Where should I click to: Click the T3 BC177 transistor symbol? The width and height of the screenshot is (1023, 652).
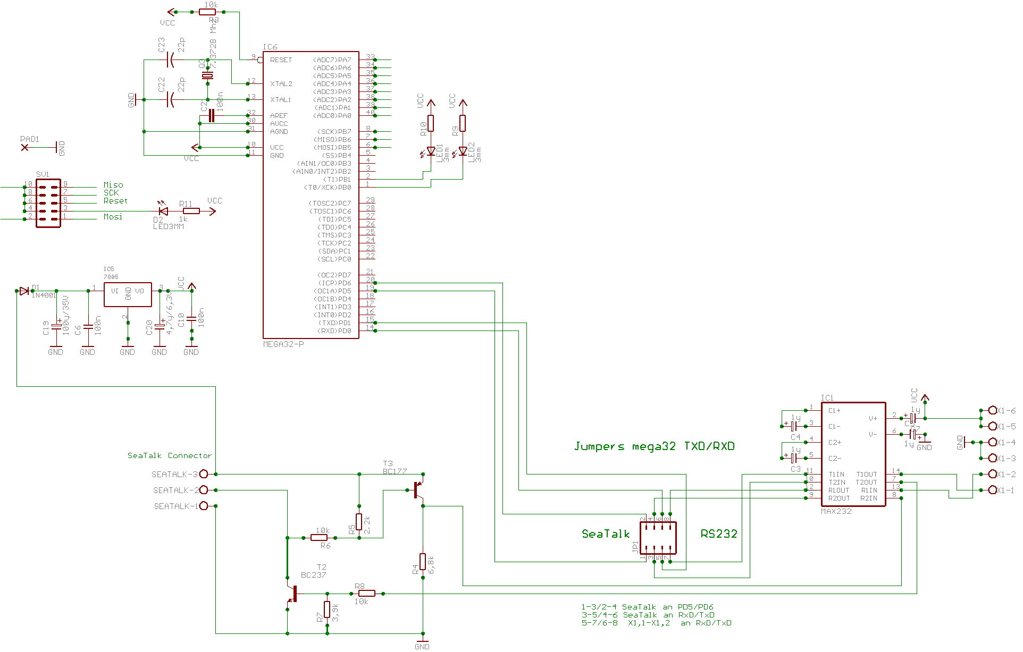click(417, 490)
